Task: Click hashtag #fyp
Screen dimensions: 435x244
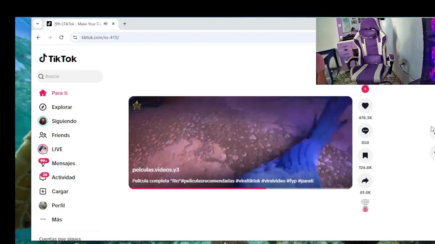Action: tap(292, 181)
